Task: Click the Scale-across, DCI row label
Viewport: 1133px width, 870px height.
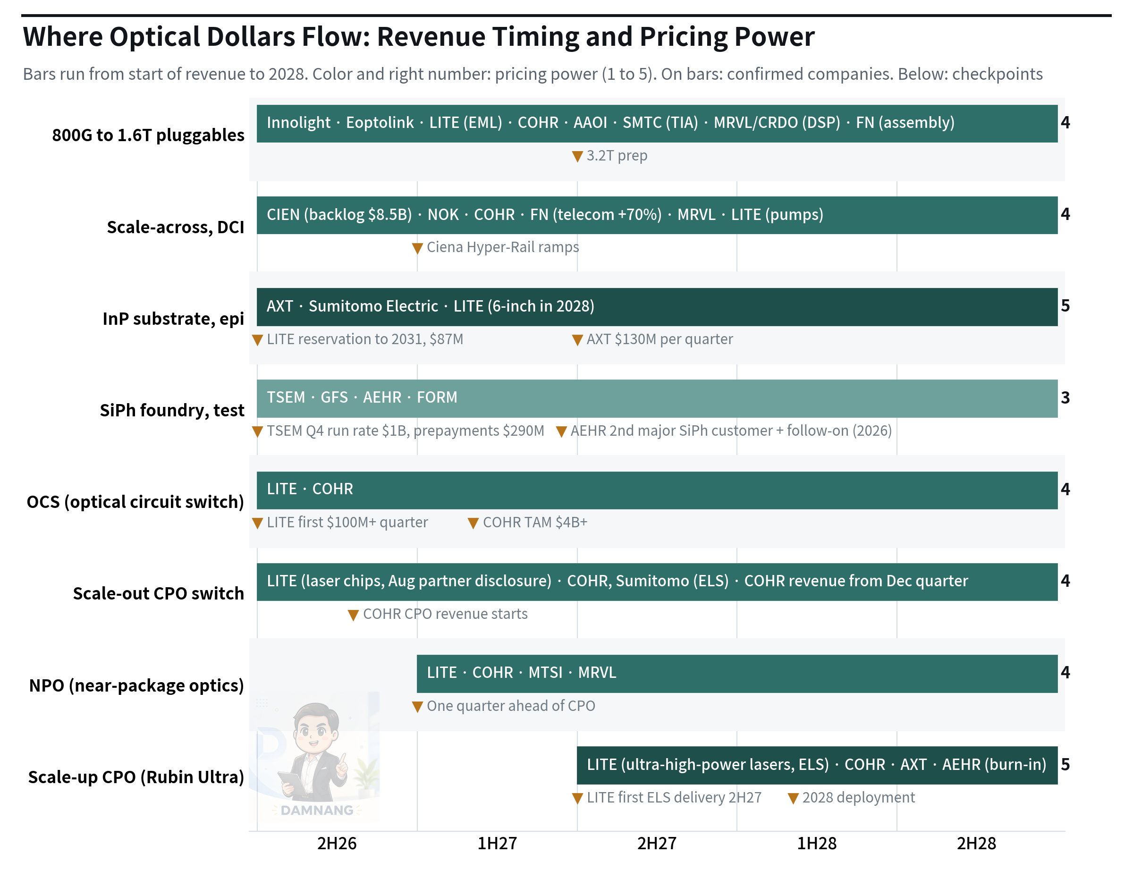Action: pyautogui.click(x=175, y=228)
